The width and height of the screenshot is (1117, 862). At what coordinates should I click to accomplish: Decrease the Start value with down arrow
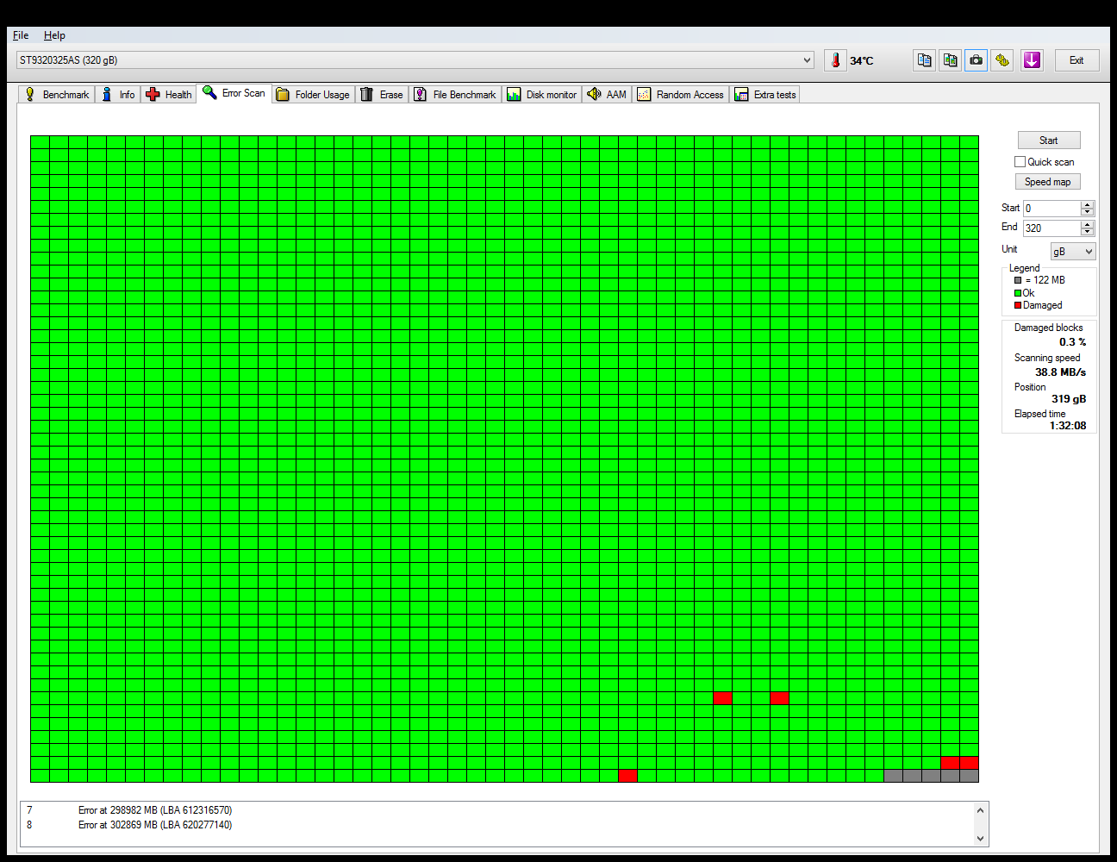point(1088,212)
